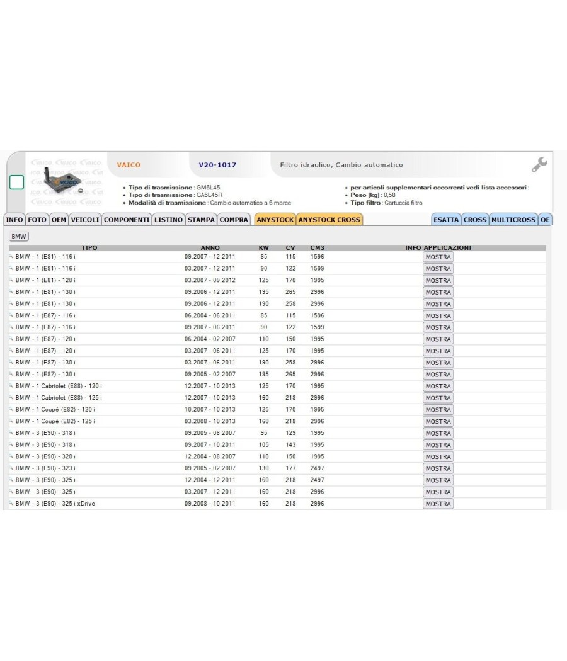This screenshot has width=567, height=661.
Task: Click magnifier icon for BMW 1 Coupé (E82) 125 i
Action: tap(11, 421)
